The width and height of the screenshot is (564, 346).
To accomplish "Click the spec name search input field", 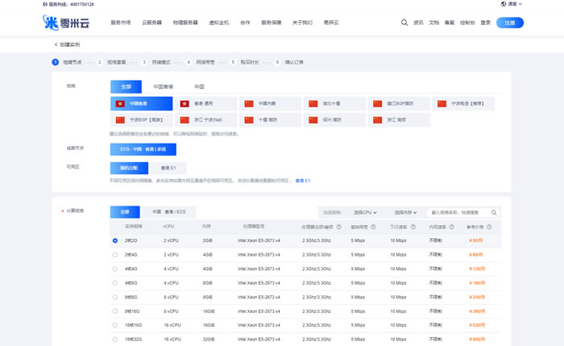I will point(458,212).
